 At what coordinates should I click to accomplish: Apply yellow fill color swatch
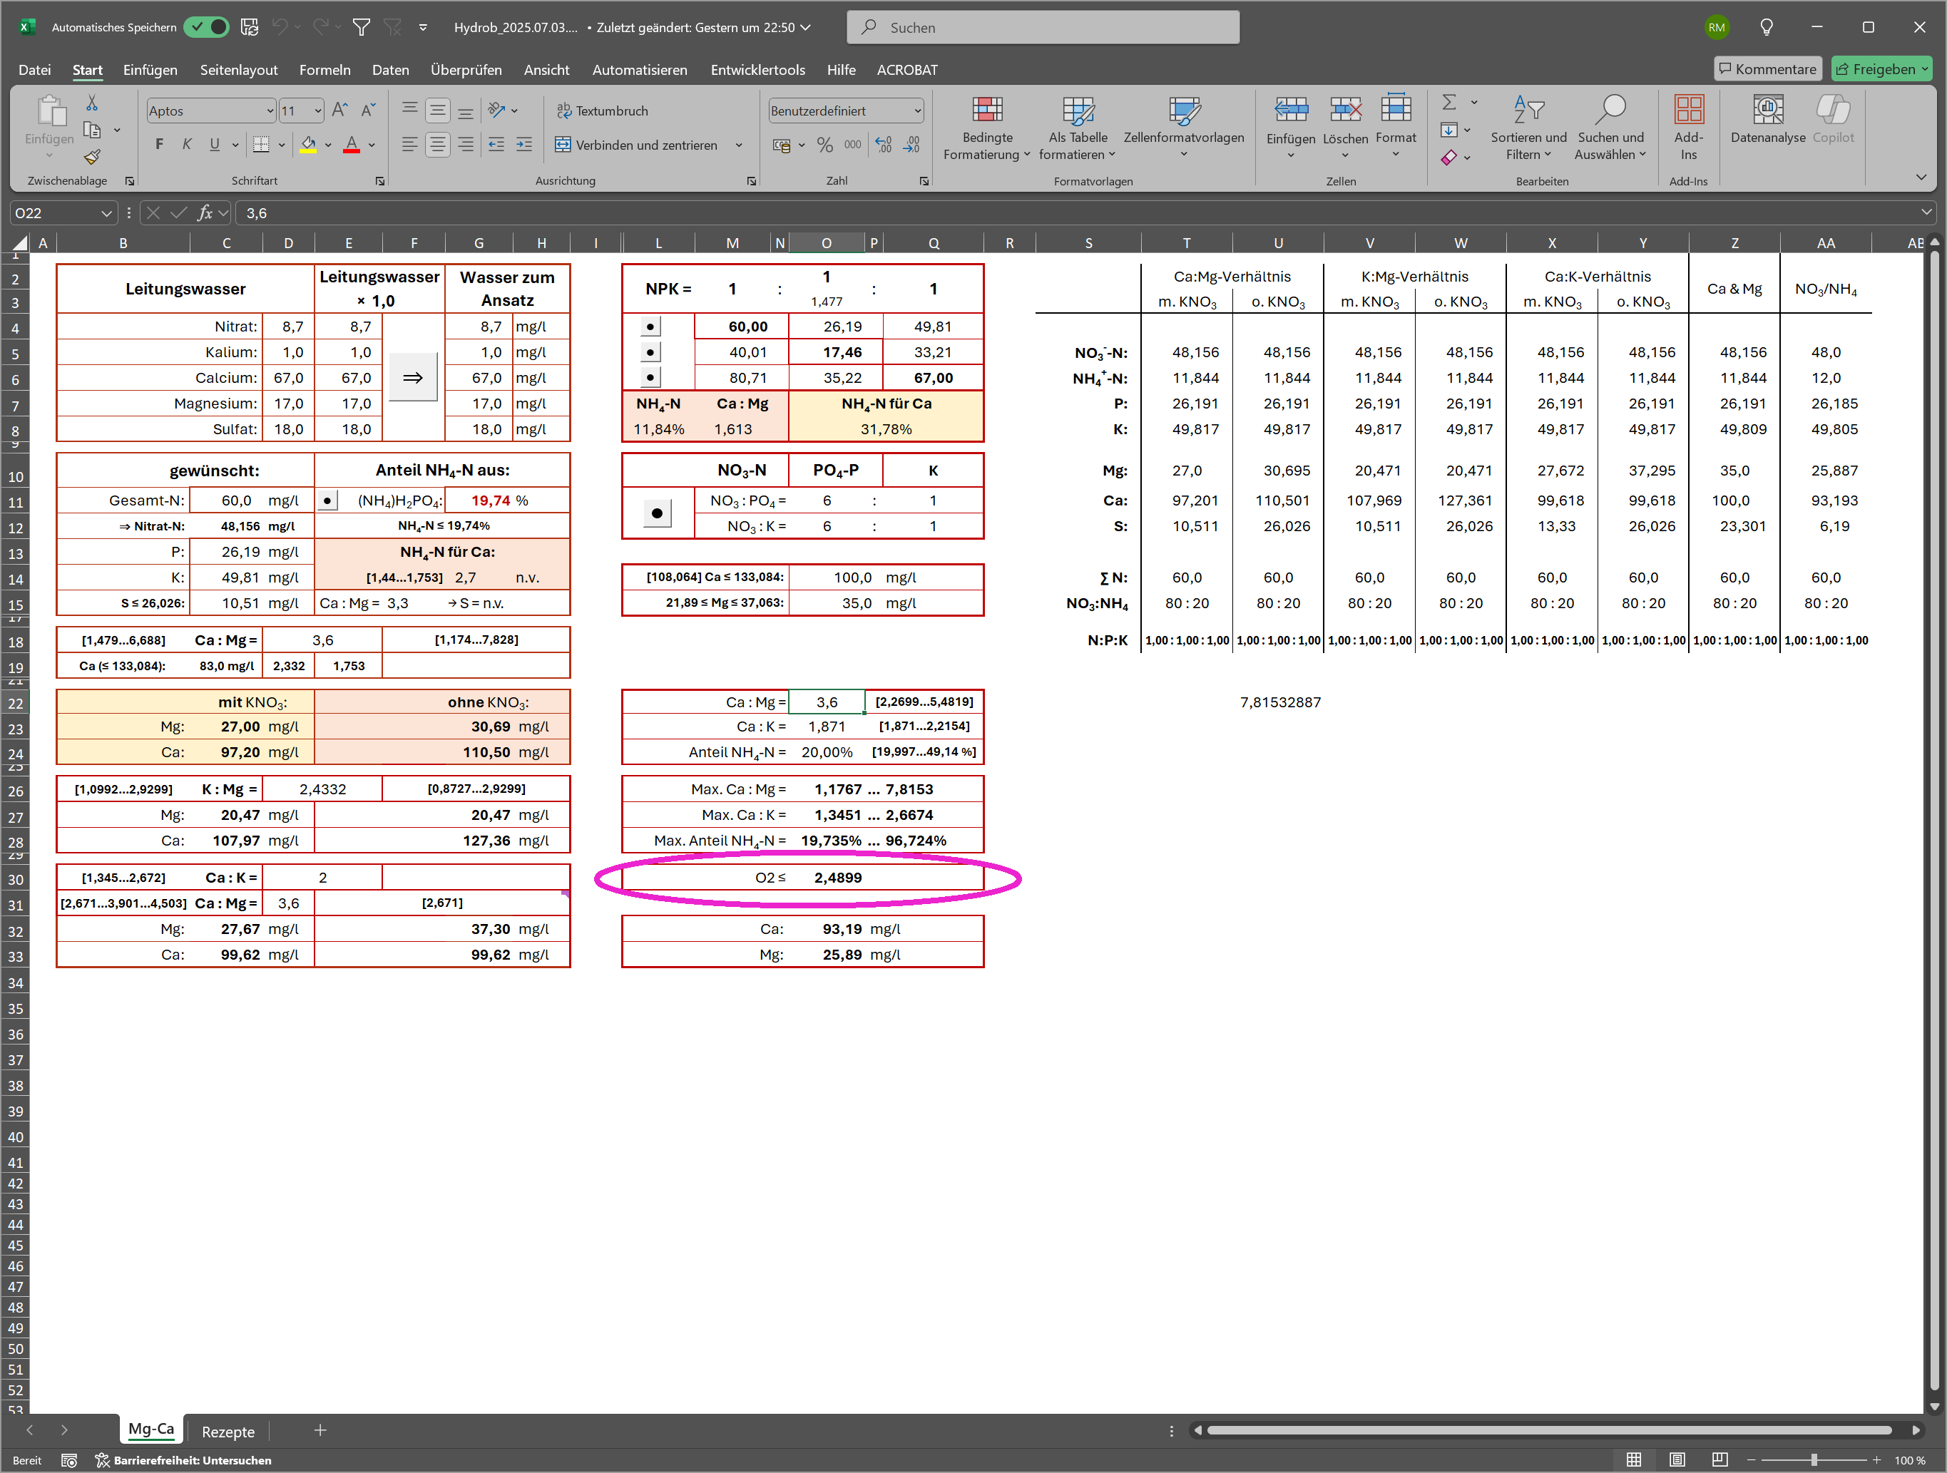[x=308, y=144]
